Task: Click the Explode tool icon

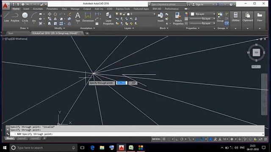Action: pos(69,19)
